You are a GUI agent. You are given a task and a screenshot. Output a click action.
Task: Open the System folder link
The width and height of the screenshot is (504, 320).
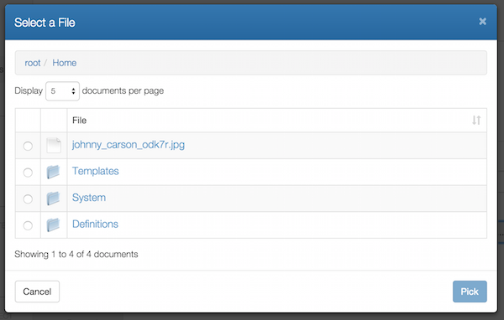(x=89, y=198)
